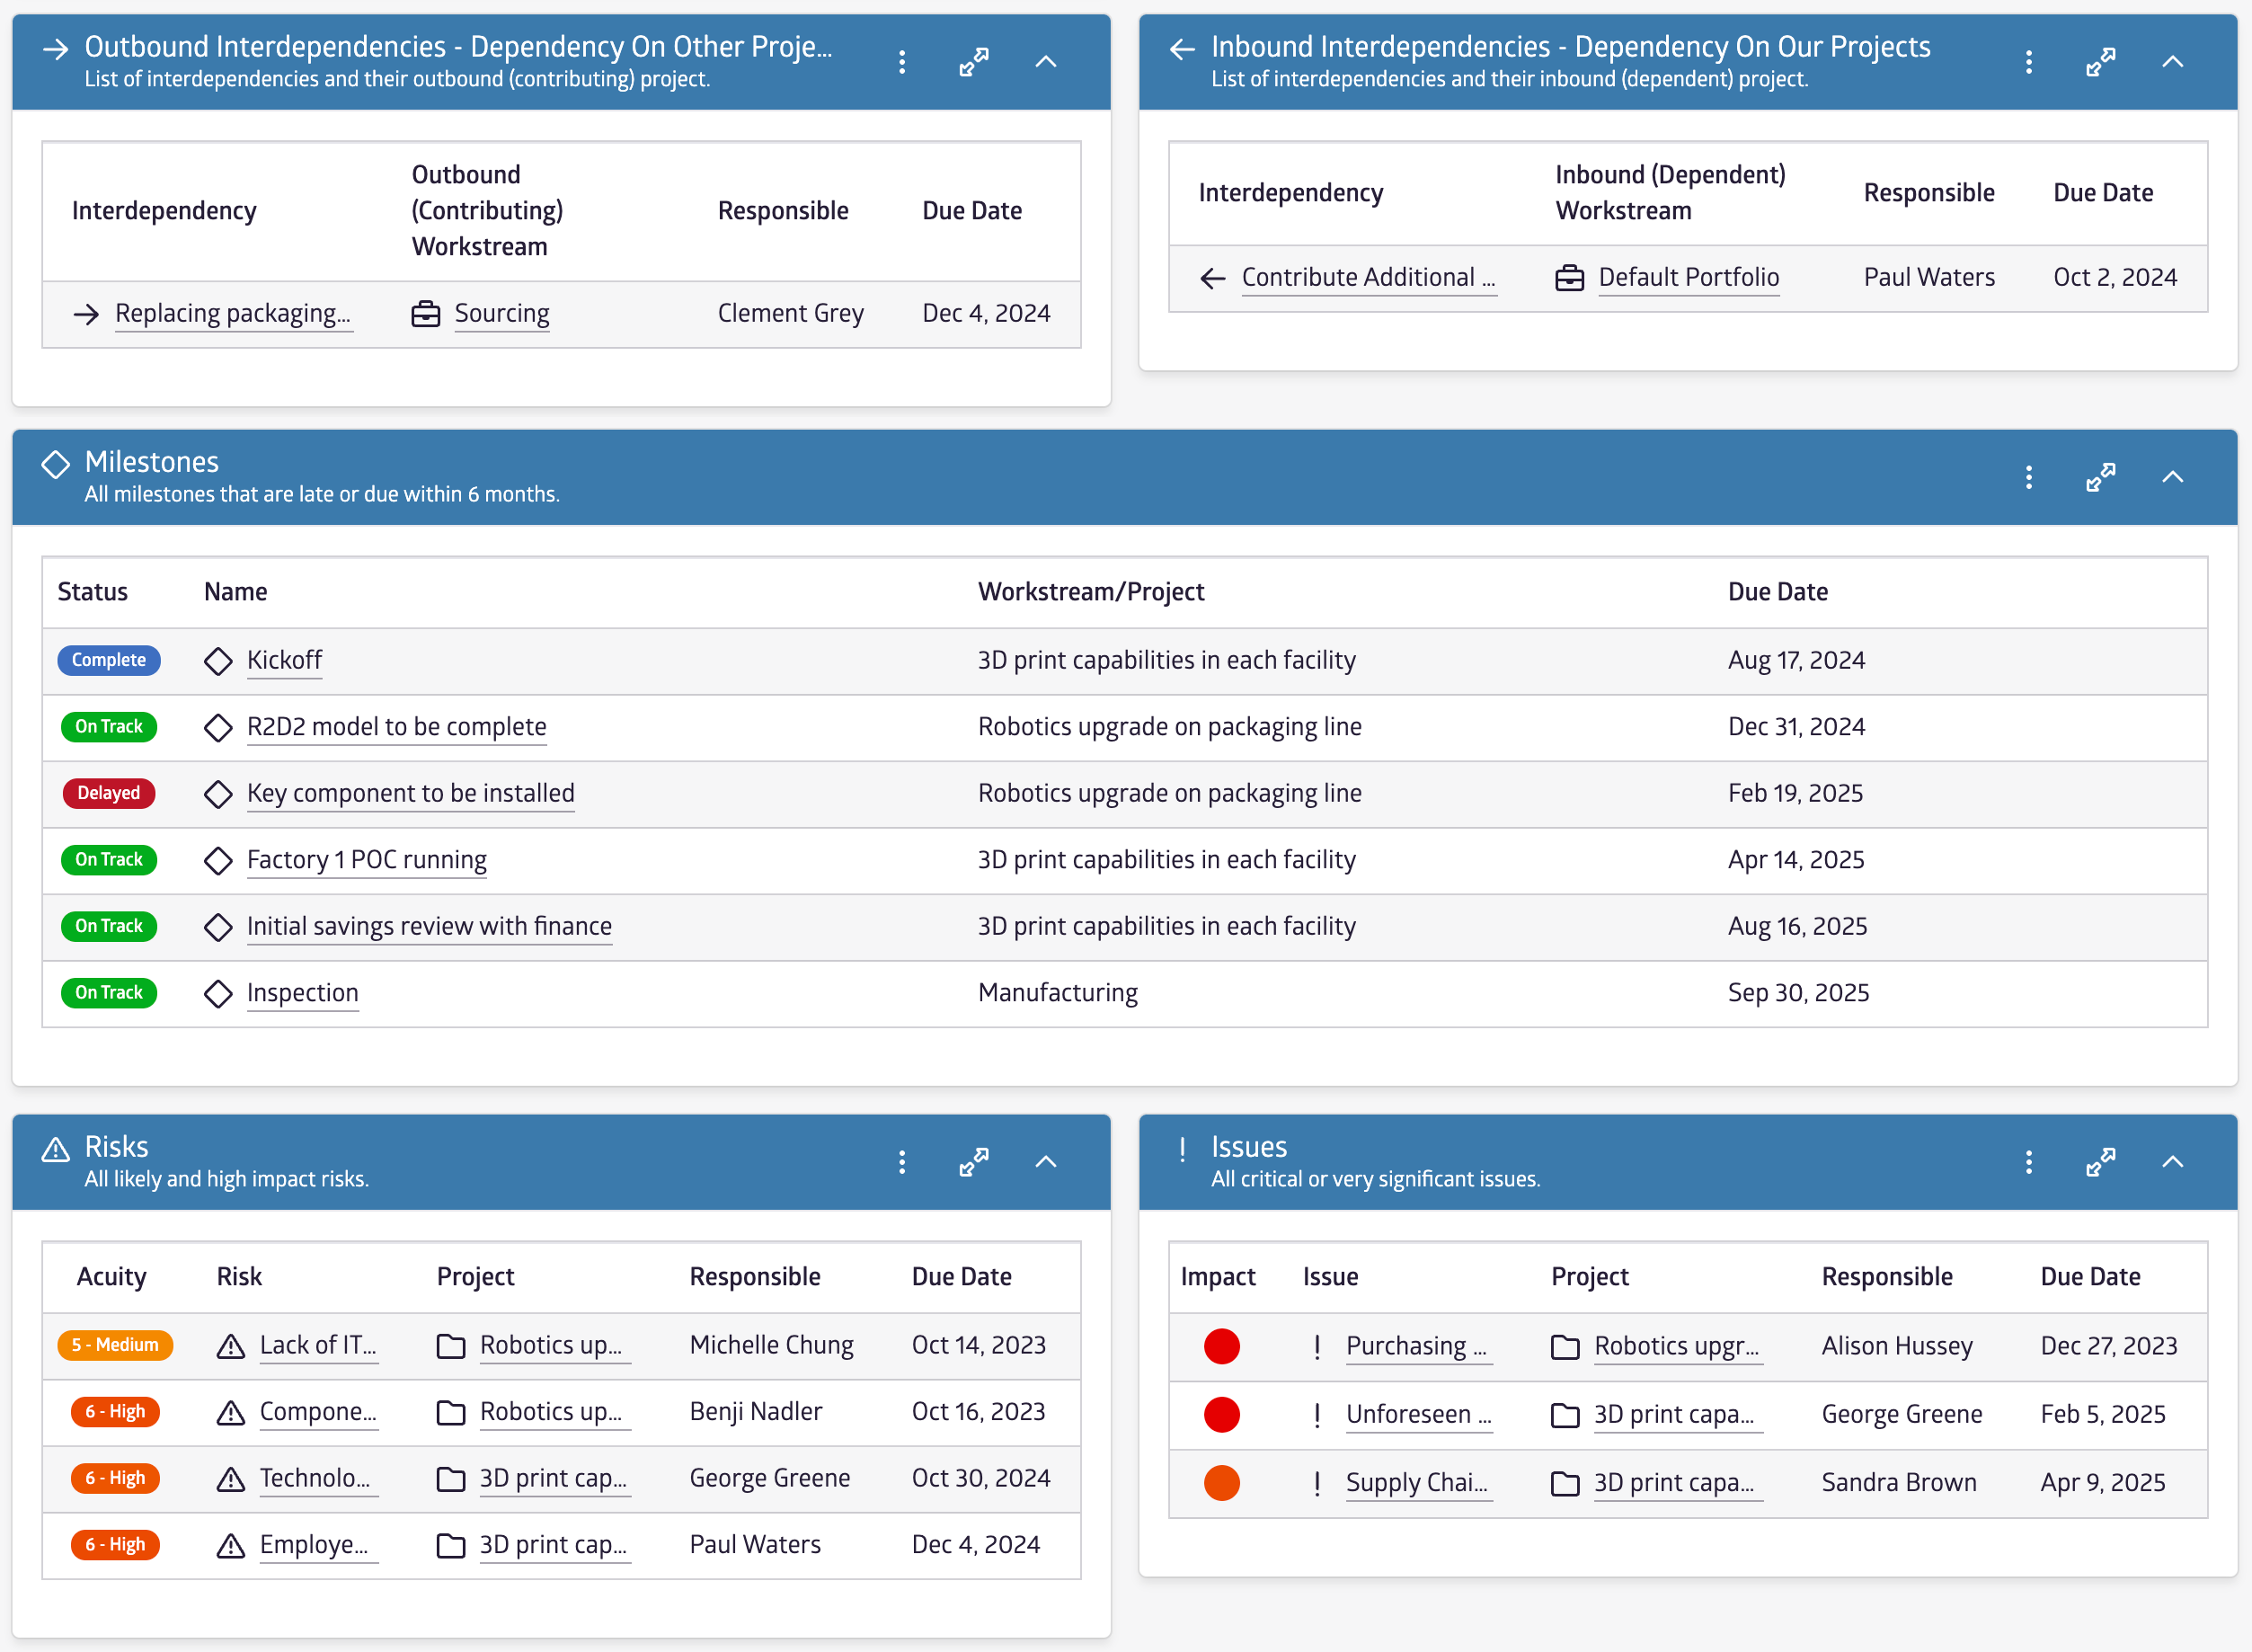
Task: Open the R2D2 model to be complete milestone
Action: (395, 727)
